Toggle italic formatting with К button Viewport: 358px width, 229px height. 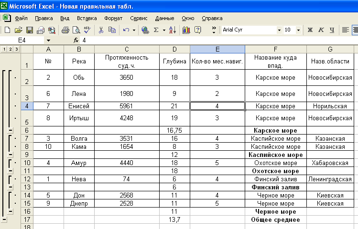coord(321,30)
